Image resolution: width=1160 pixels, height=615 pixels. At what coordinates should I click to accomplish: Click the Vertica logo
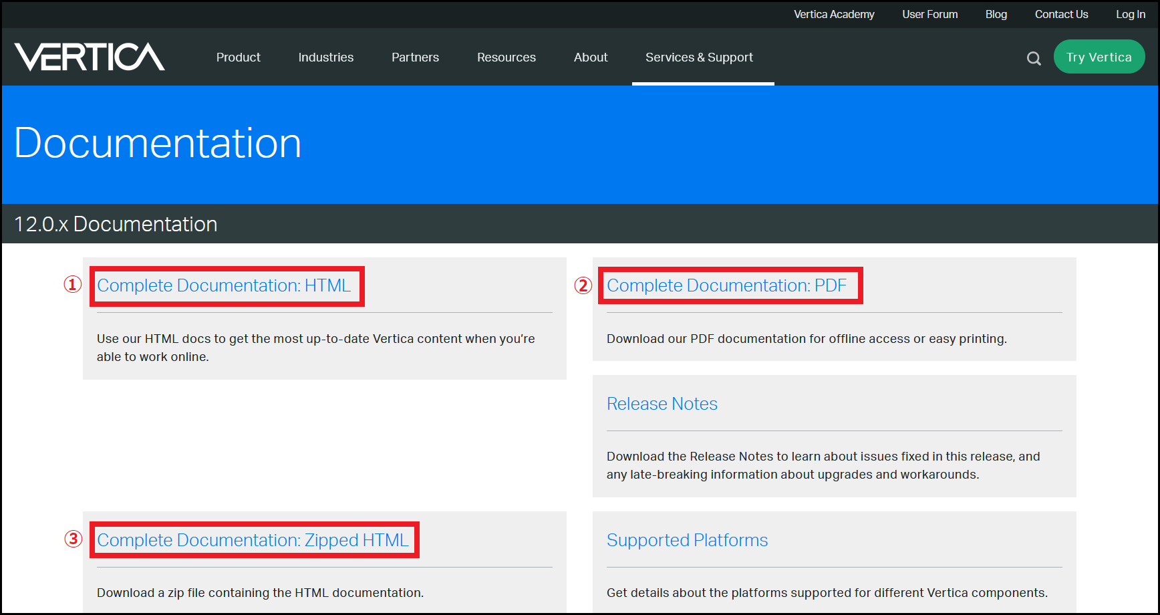pyautogui.click(x=90, y=57)
